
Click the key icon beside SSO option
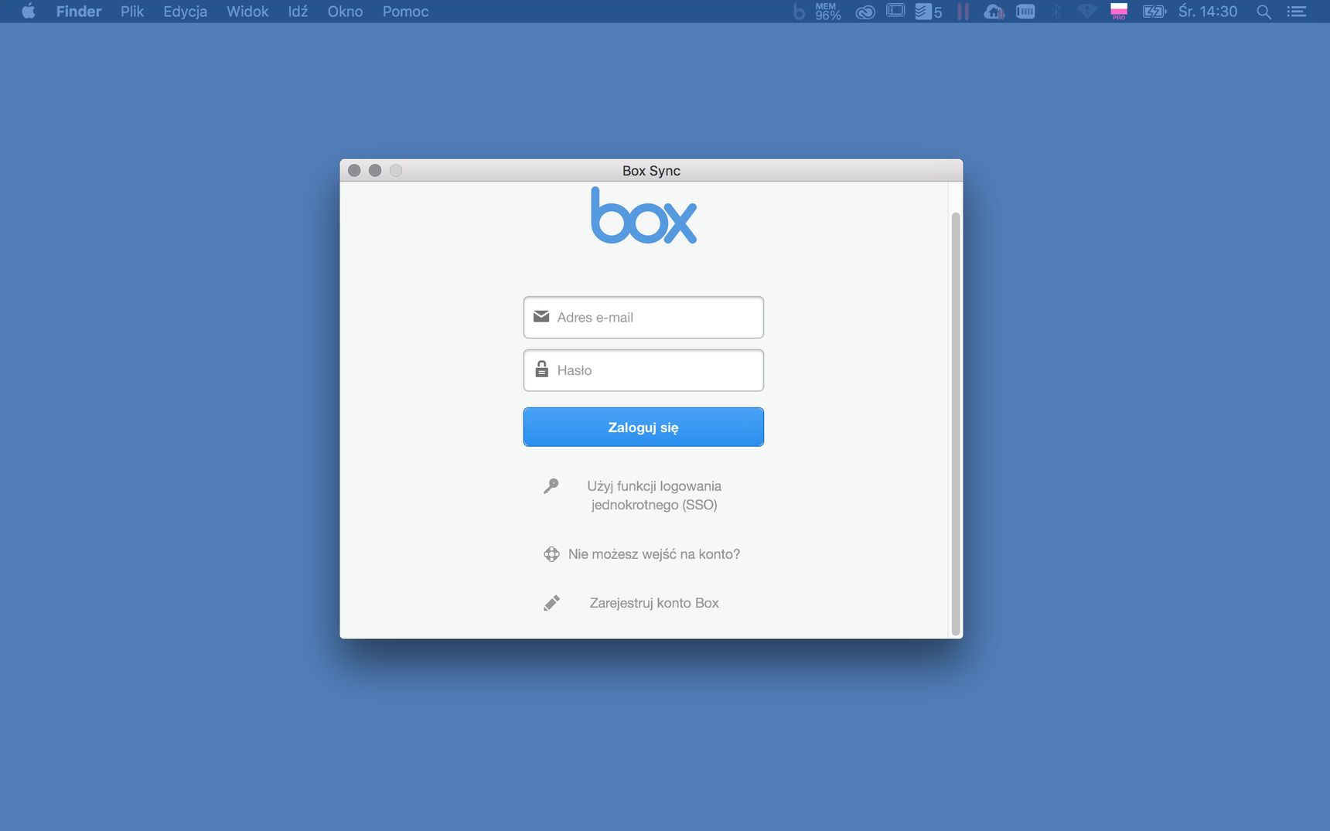[x=551, y=486]
